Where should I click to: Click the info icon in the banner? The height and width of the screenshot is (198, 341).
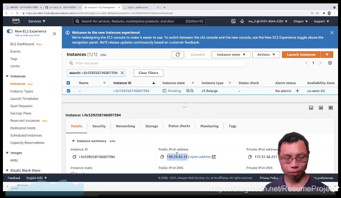[67, 33]
